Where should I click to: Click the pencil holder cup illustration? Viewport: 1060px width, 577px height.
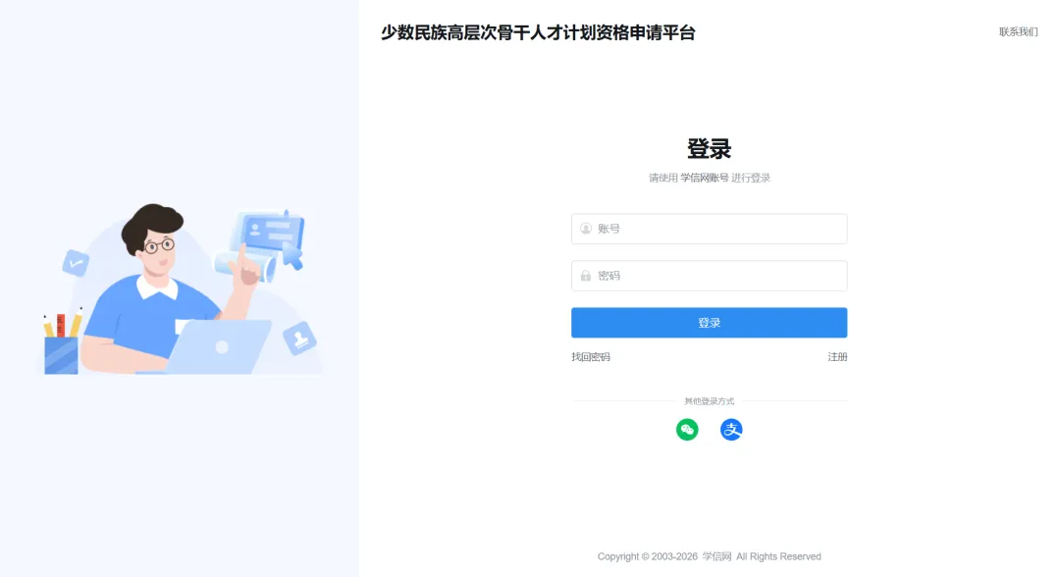click(62, 343)
